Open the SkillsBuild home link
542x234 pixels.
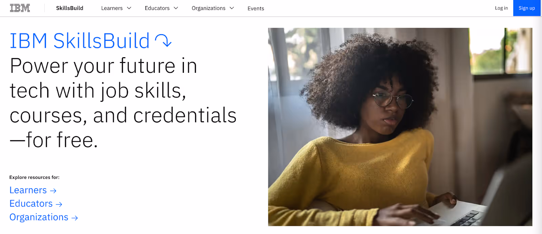[70, 8]
